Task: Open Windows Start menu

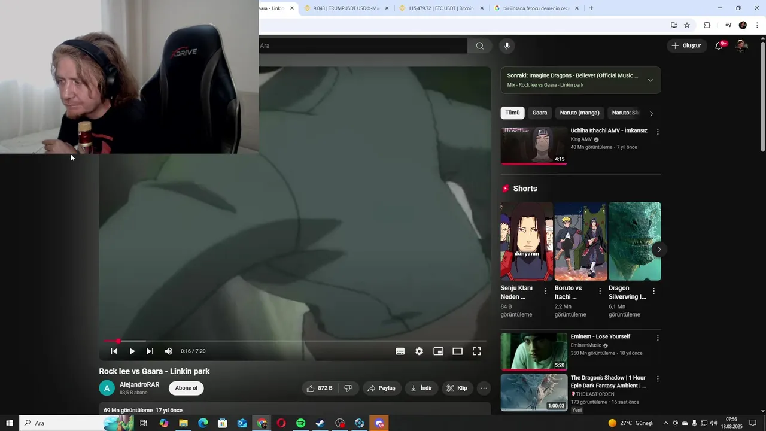Action: [10, 423]
